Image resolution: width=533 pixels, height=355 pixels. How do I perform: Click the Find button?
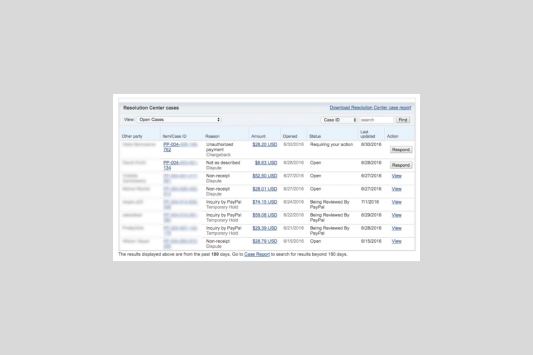(403, 120)
